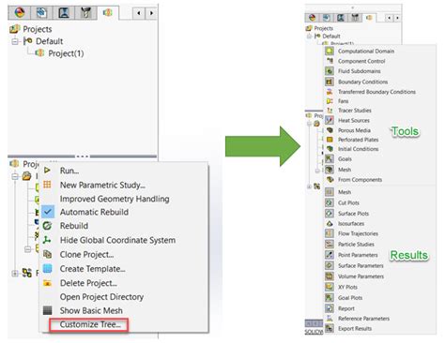Click Fans in the Tools list

tap(343, 101)
